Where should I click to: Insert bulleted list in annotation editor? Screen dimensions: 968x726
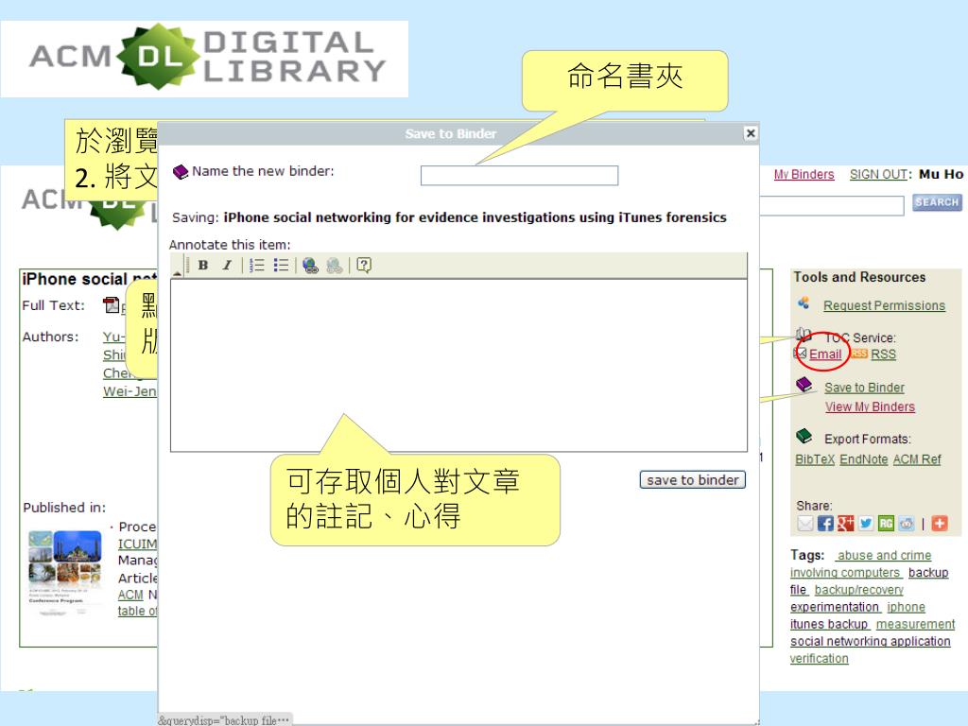[x=281, y=266]
